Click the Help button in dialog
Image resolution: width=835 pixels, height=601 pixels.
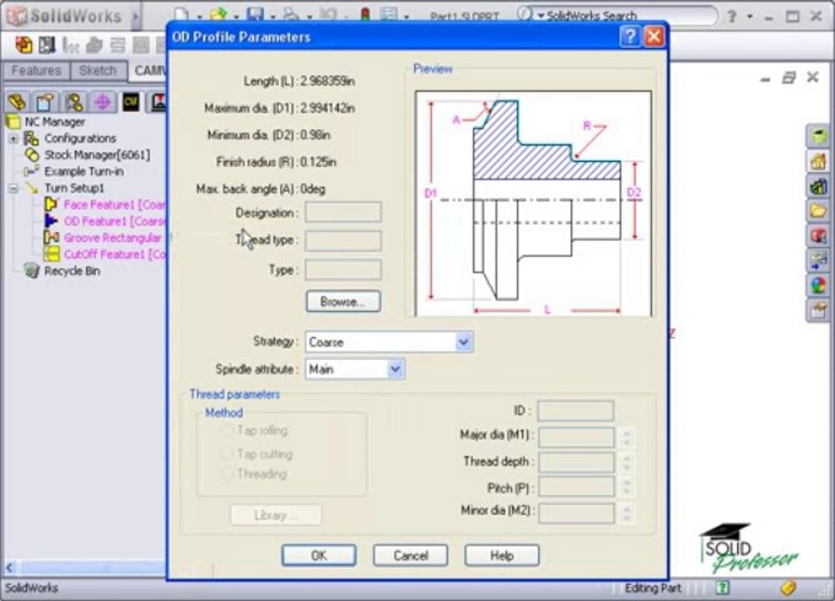(x=502, y=555)
